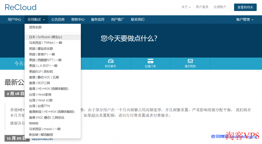Click 用户登录 link
The height and width of the screenshot is (144, 262).
pyautogui.click(x=202, y=7)
